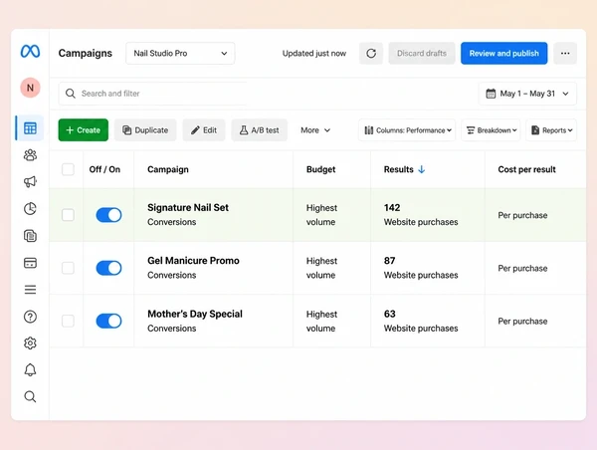
Task: Open the hamburger all-tools menu icon
Action: click(x=30, y=290)
